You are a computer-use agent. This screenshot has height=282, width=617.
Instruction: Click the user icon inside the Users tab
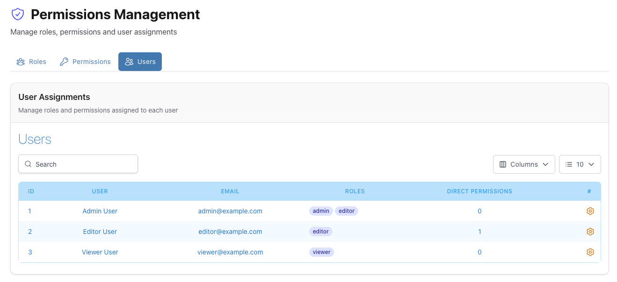click(128, 61)
